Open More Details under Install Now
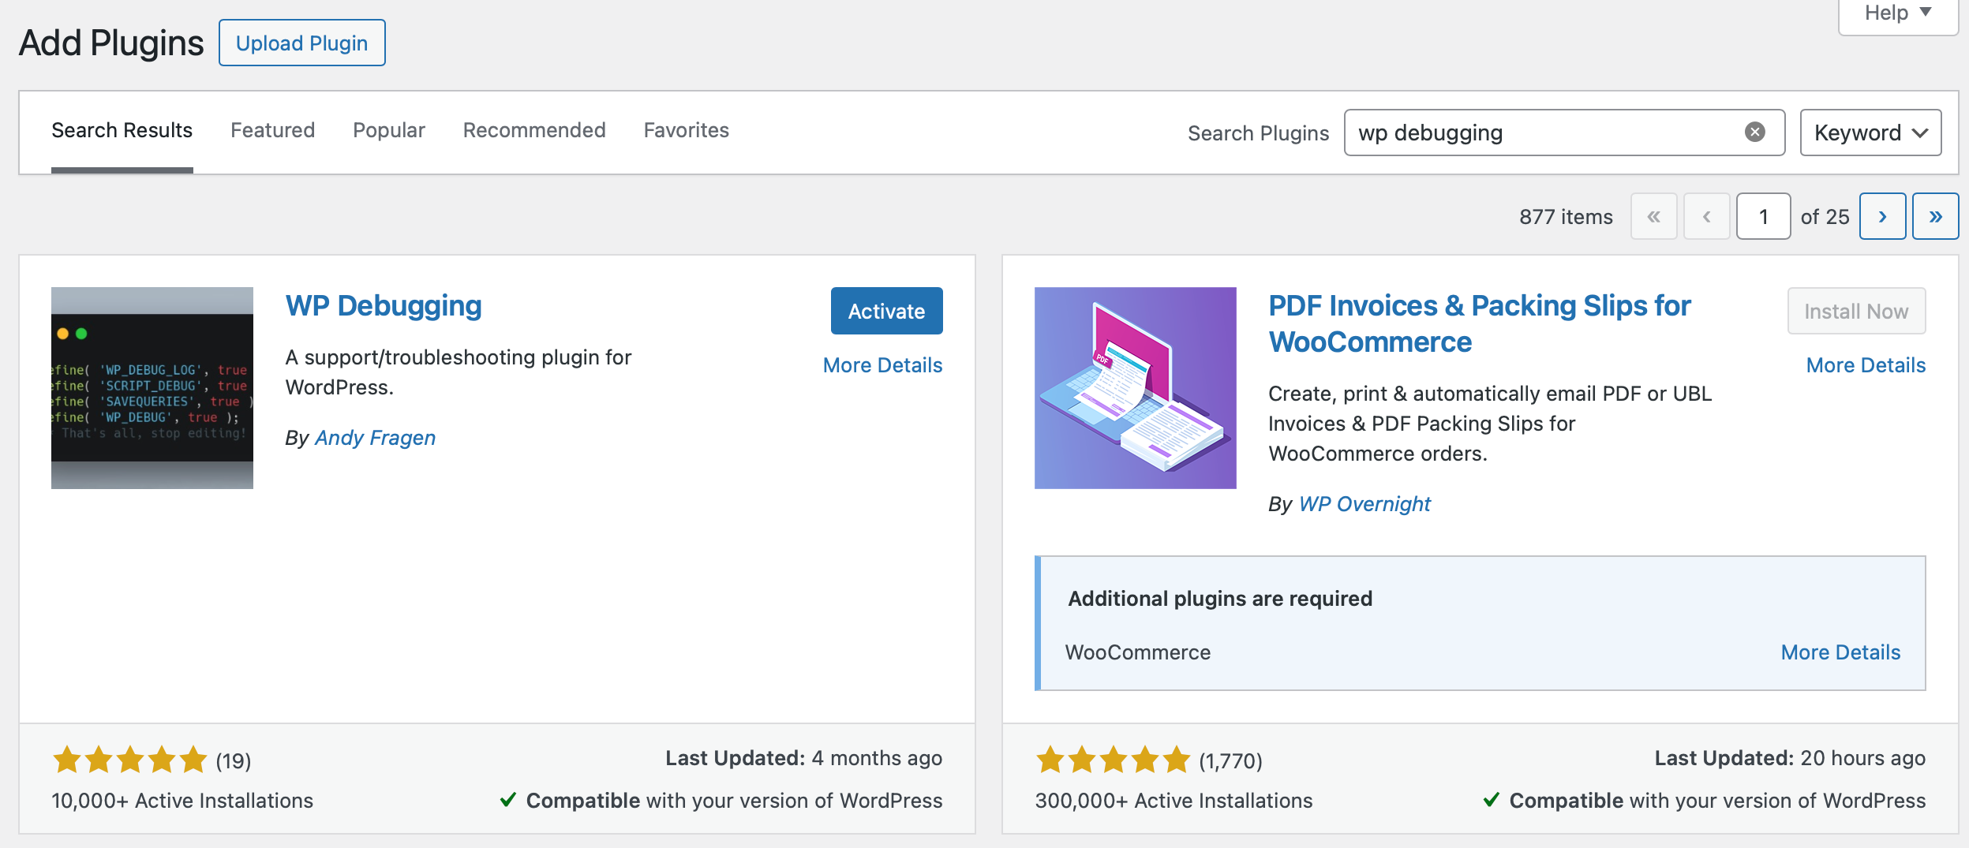The width and height of the screenshot is (1969, 848). click(1866, 365)
